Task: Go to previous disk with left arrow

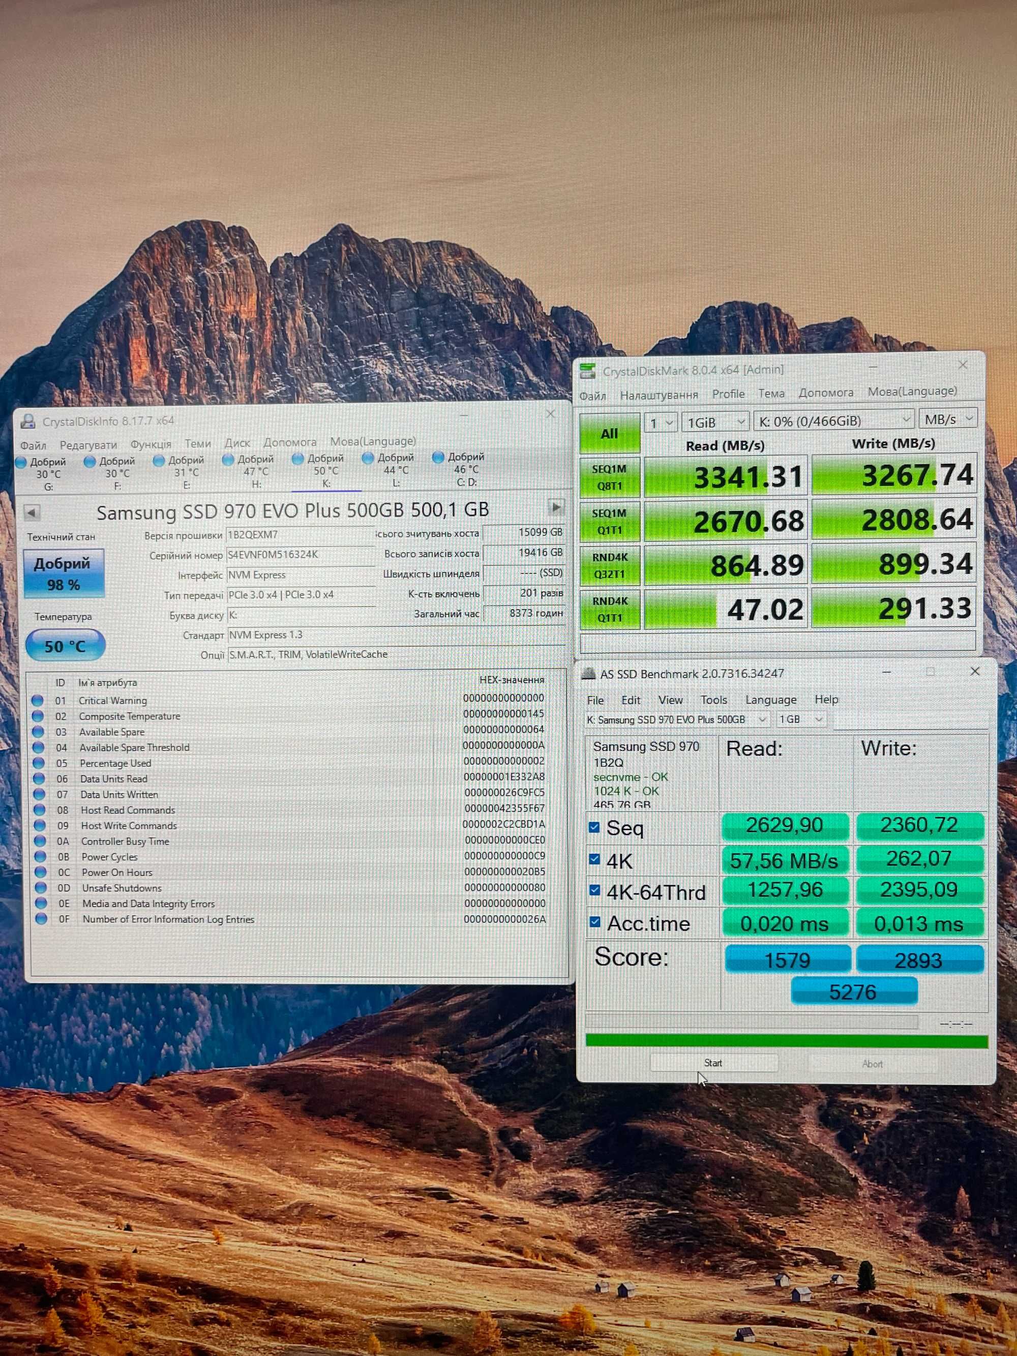Action: [32, 512]
